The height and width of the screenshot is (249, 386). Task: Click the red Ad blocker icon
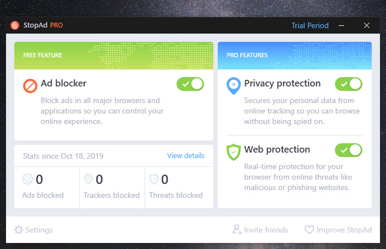(x=30, y=85)
